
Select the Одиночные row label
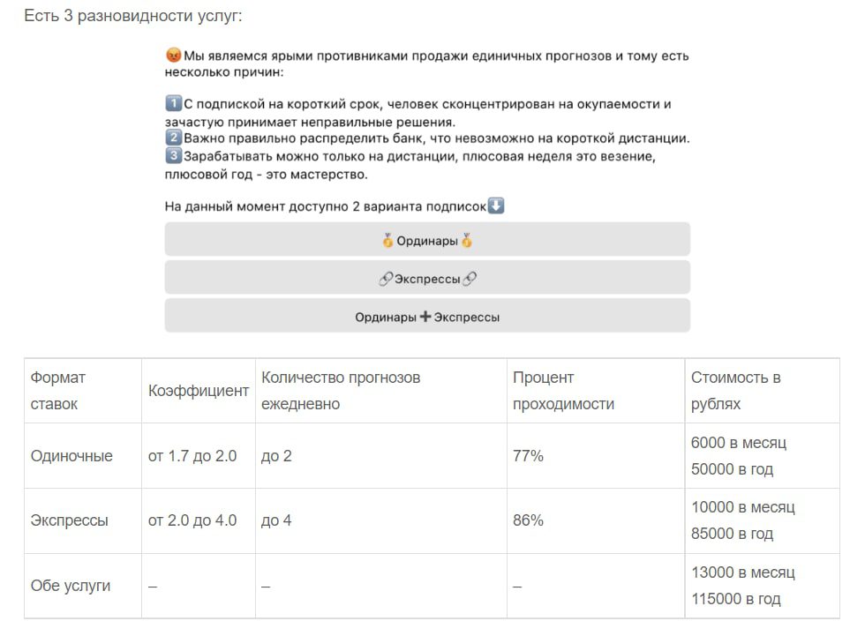[71, 456]
